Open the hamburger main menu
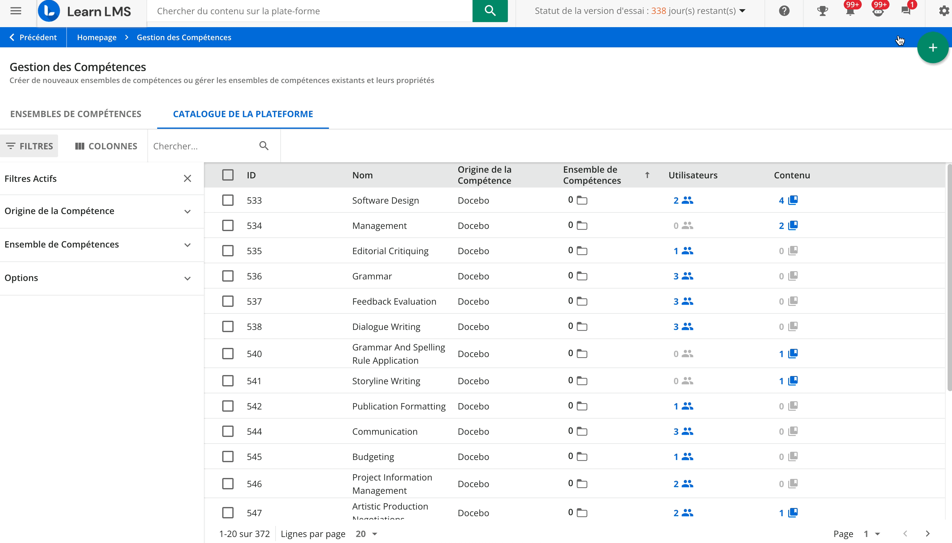The width and height of the screenshot is (952, 543). coord(16,11)
